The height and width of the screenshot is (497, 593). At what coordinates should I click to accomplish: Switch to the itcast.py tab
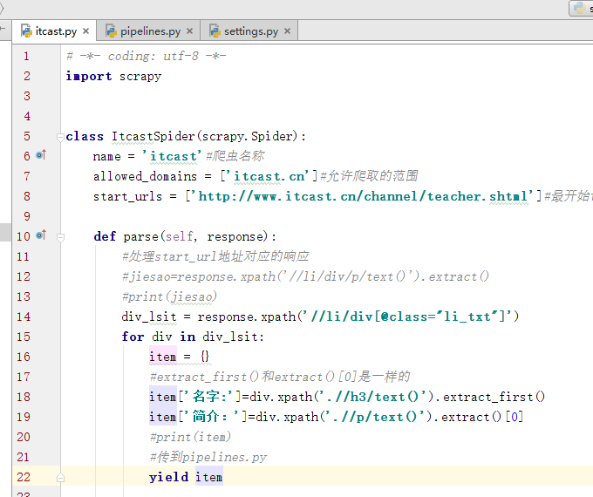(56, 31)
